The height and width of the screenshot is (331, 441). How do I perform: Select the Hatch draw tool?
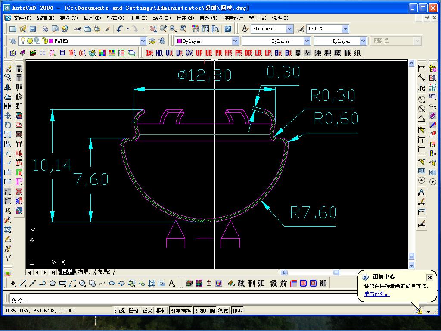coord(152,283)
